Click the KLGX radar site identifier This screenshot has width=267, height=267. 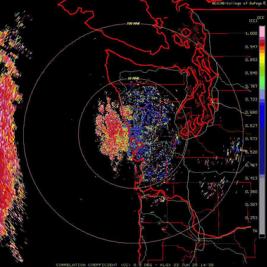pyautogui.click(x=165, y=265)
